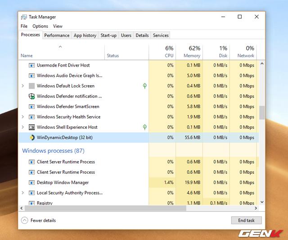The image size is (288, 240).
Task: Click the 5.8 MB memory value
Action: click(193, 107)
